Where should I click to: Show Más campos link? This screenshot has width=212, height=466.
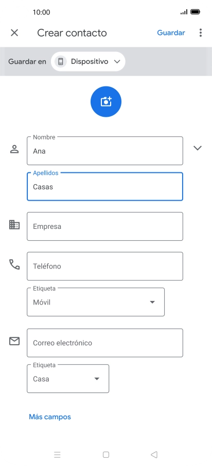click(50, 417)
